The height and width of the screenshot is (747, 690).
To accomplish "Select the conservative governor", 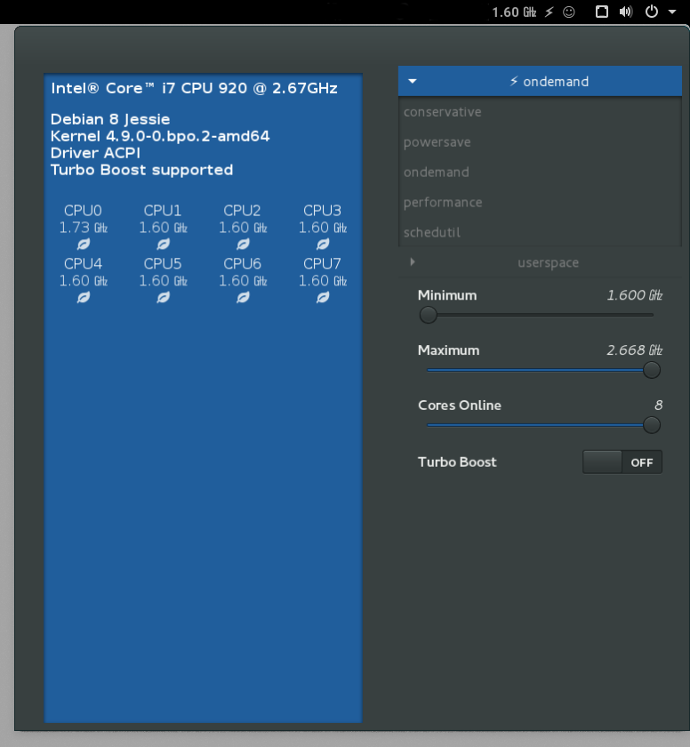I will click(x=540, y=112).
